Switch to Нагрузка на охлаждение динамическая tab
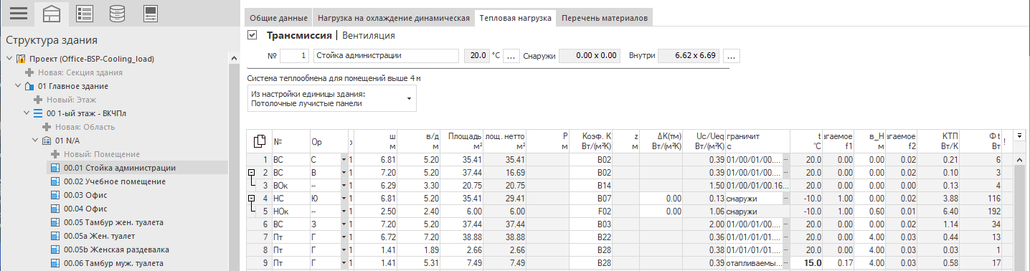 tap(393, 17)
